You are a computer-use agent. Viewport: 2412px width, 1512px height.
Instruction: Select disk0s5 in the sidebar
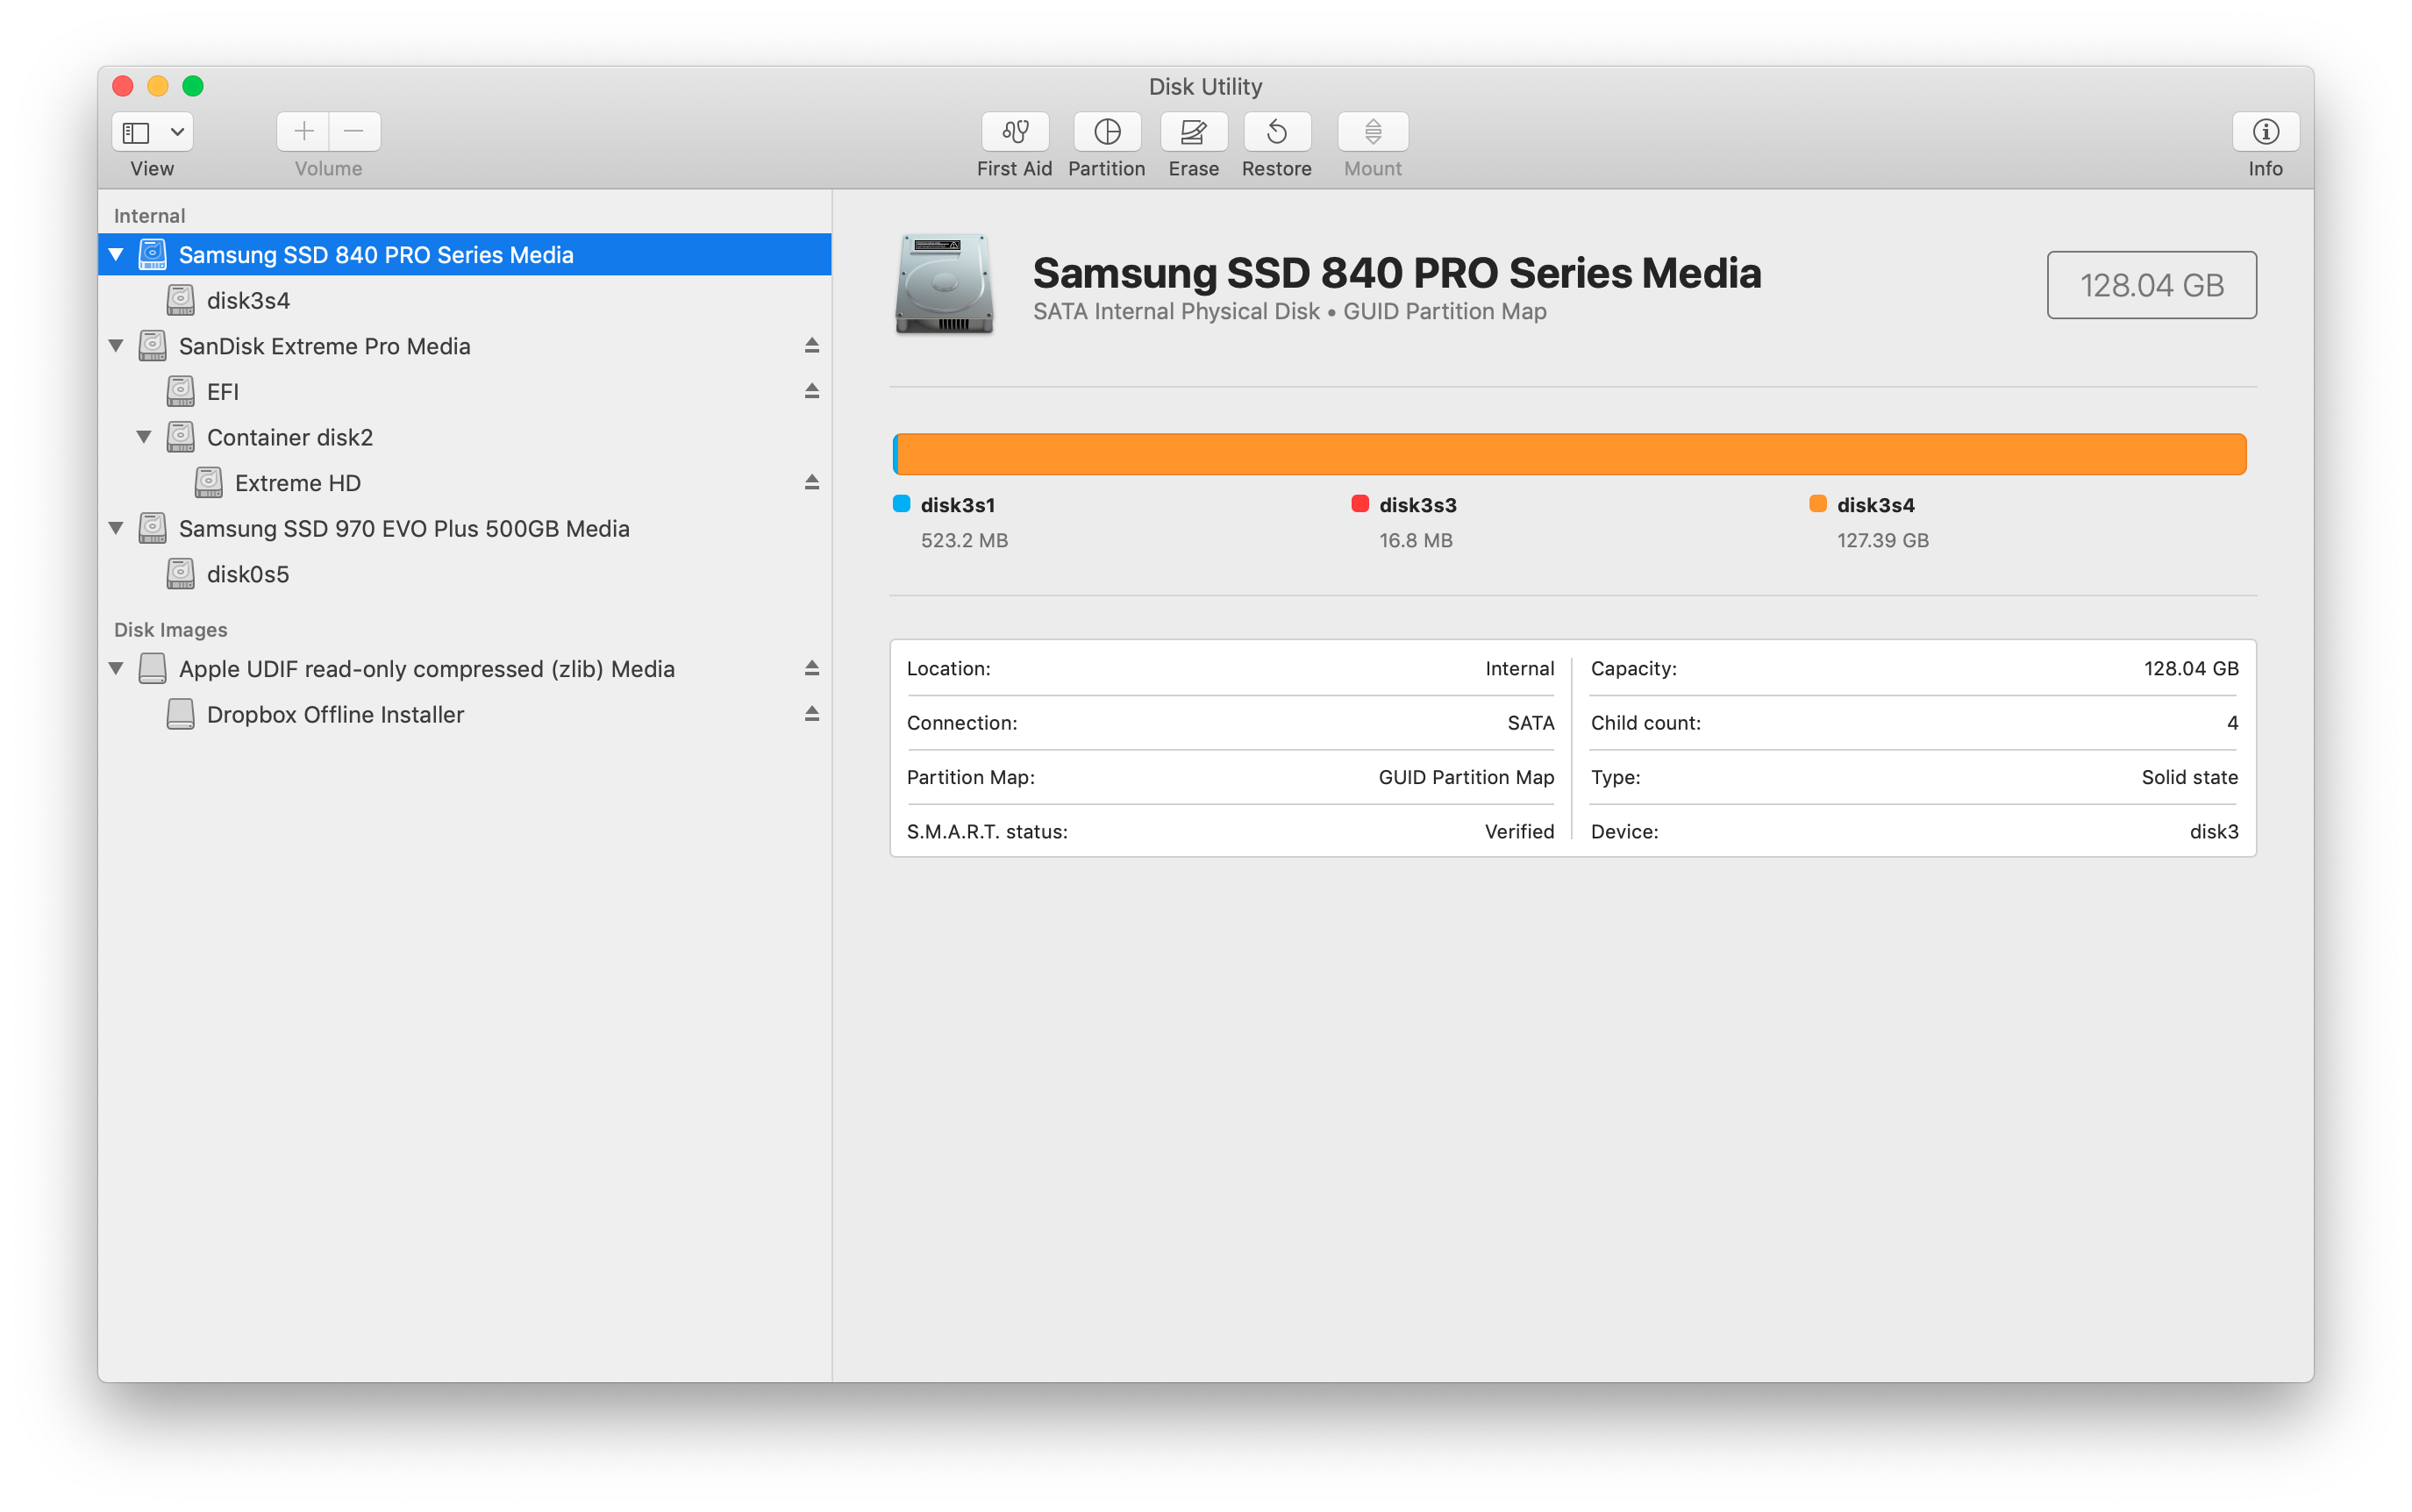(x=247, y=574)
